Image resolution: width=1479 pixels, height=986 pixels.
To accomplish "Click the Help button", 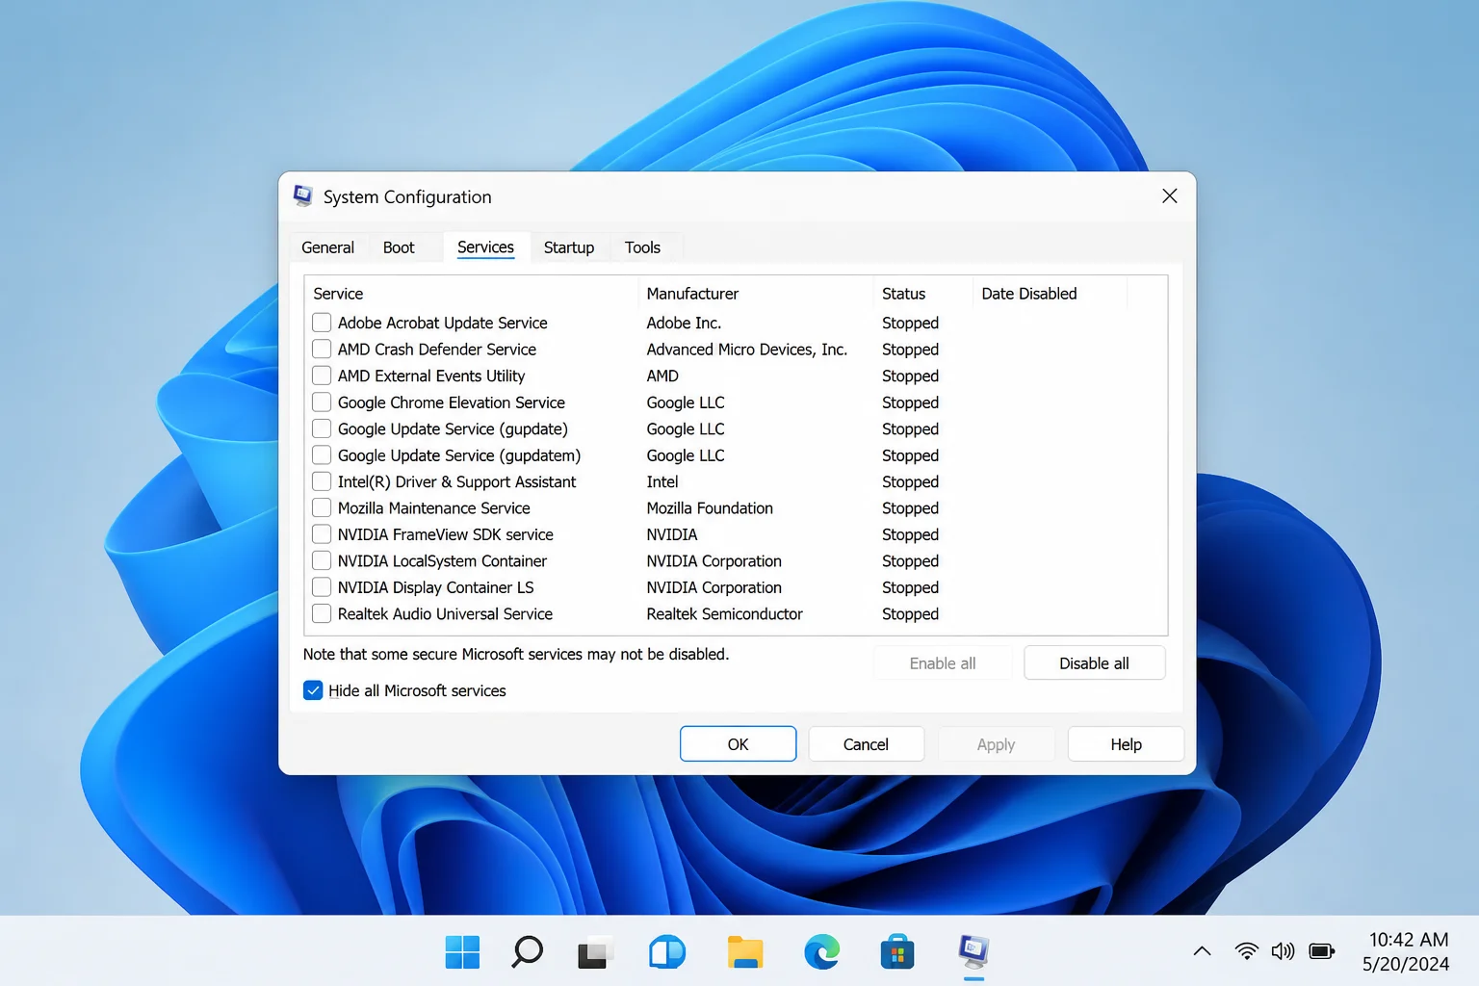I will 1126,744.
